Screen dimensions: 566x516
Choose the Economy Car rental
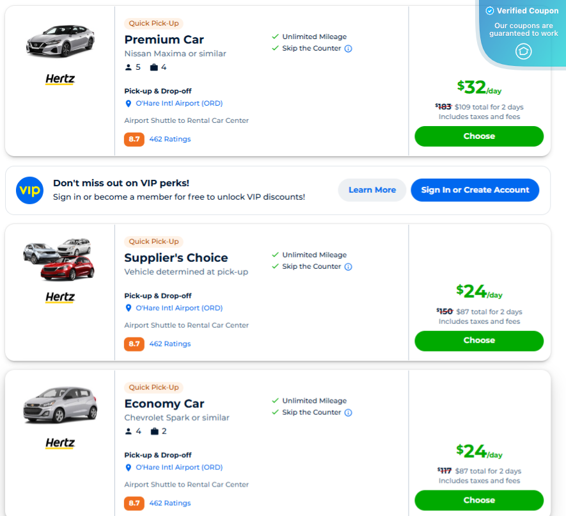(x=478, y=500)
